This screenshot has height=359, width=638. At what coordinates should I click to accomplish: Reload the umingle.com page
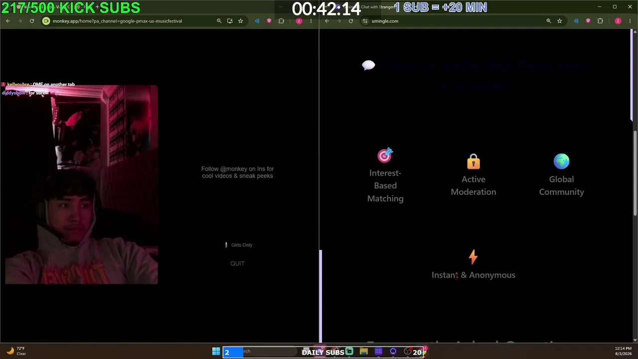(x=351, y=21)
